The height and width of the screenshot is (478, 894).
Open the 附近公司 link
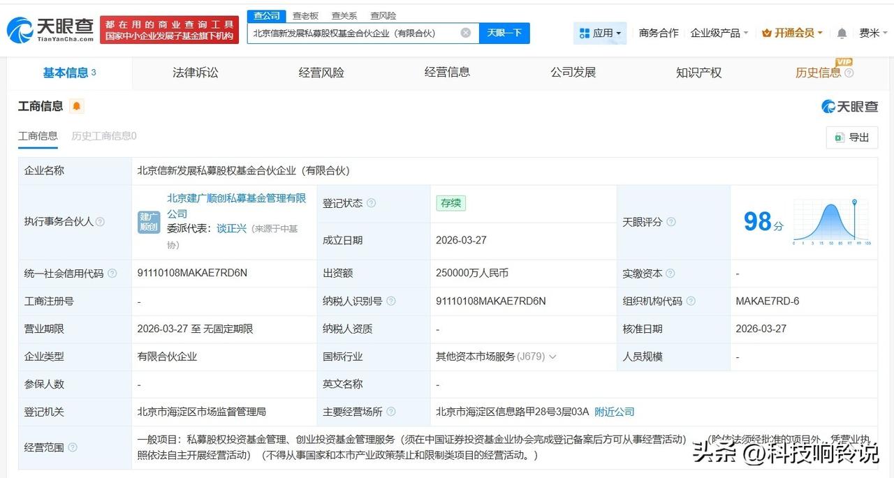click(614, 412)
